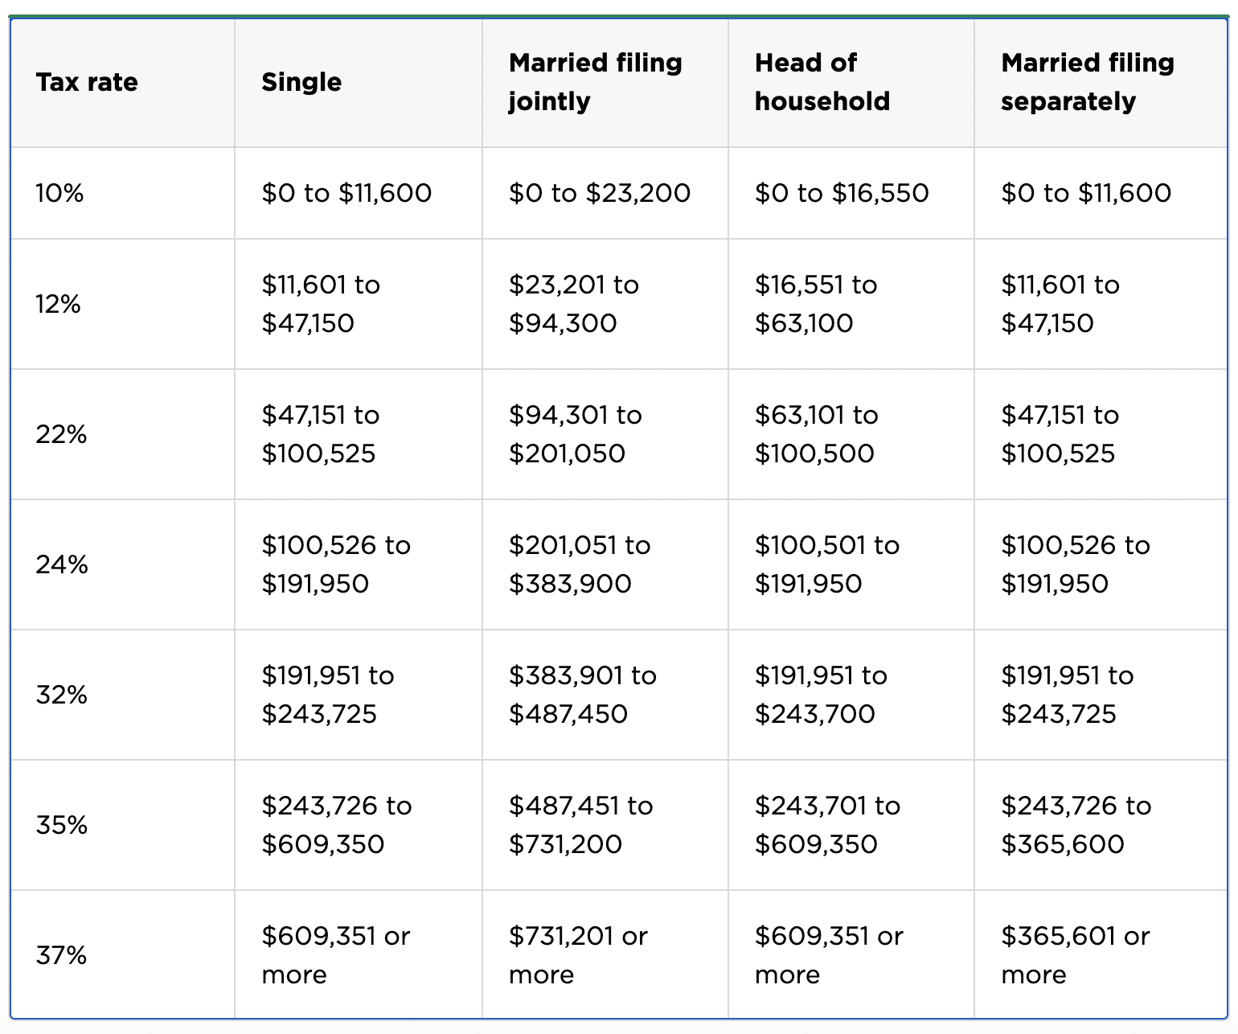Select the "$0 to $16,550" cell
Screen dimensions: 1238x1034
coord(842,193)
